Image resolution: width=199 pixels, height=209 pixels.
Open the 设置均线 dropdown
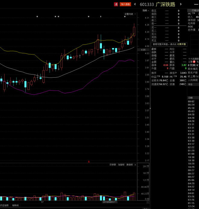pyautogui.click(x=130, y=14)
